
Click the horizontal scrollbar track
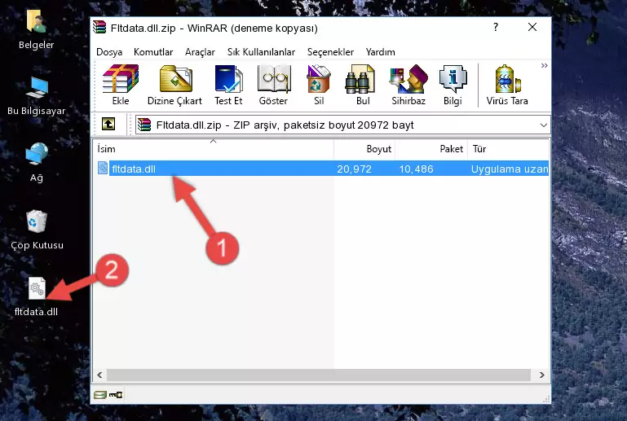pyautogui.click(x=318, y=375)
